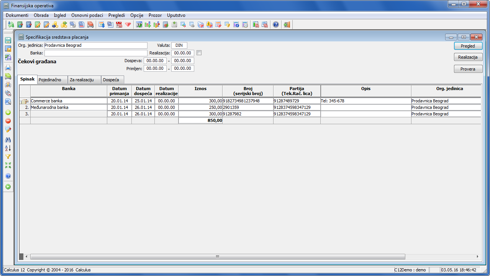Switch to the Pojedinačno tab
The width and height of the screenshot is (490, 276).
point(50,80)
